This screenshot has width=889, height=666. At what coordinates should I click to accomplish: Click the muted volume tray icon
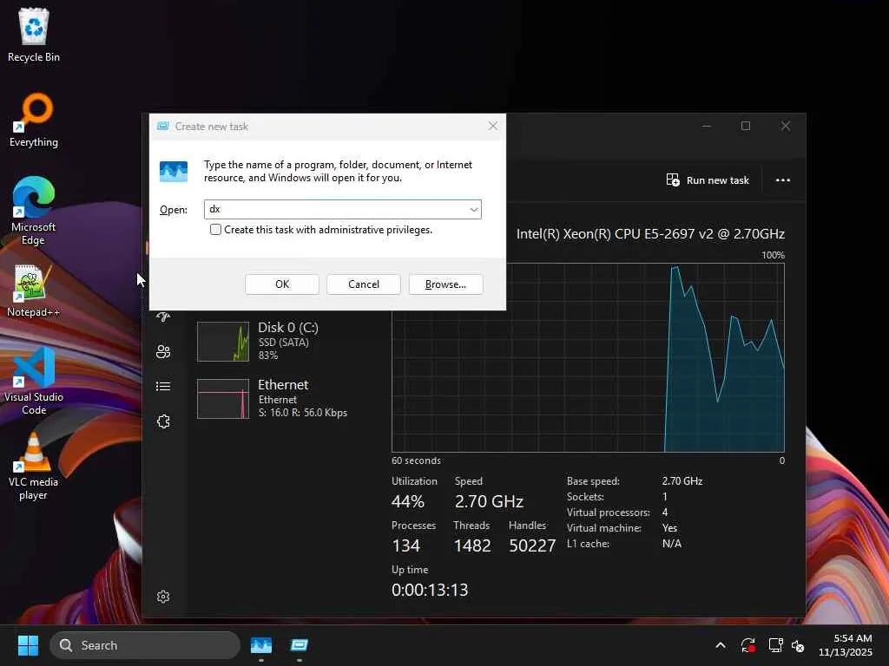(x=799, y=645)
